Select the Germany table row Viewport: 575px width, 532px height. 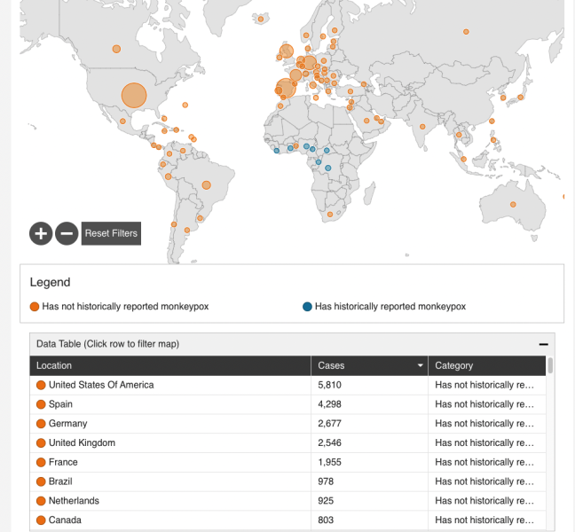(67, 424)
